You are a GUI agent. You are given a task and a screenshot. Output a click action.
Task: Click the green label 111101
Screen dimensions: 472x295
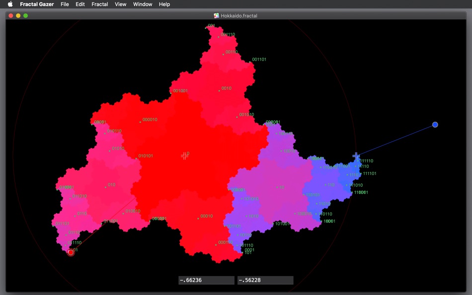pyautogui.click(x=370, y=173)
